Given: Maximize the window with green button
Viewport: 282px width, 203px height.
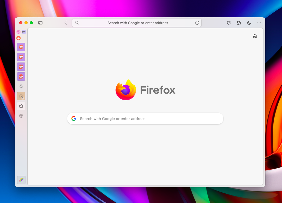Looking at the screenshot, I should [31, 23].
